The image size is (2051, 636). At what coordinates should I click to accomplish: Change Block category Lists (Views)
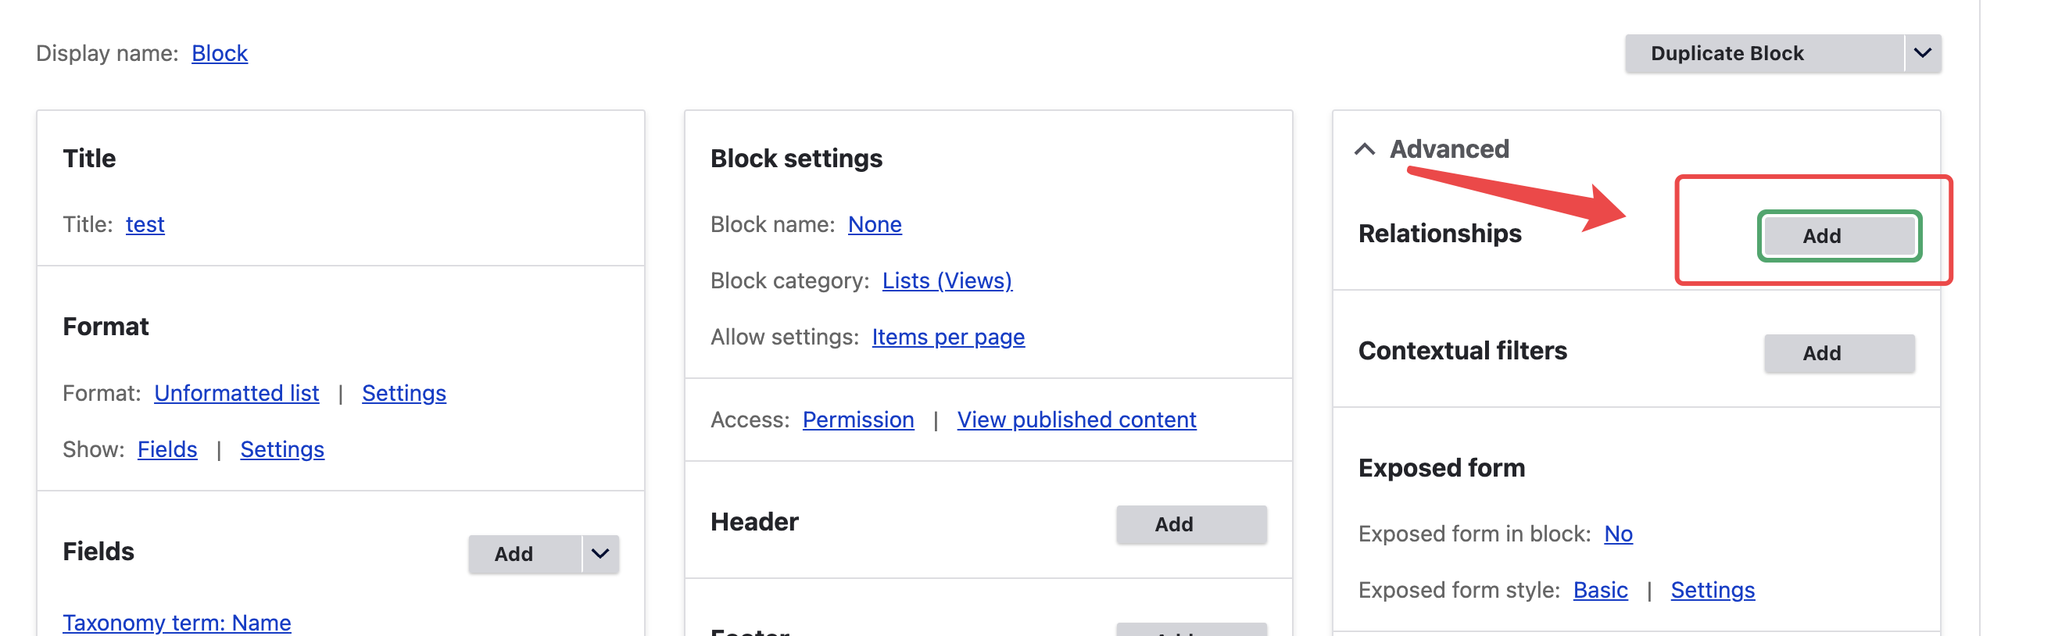click(947, 281)
